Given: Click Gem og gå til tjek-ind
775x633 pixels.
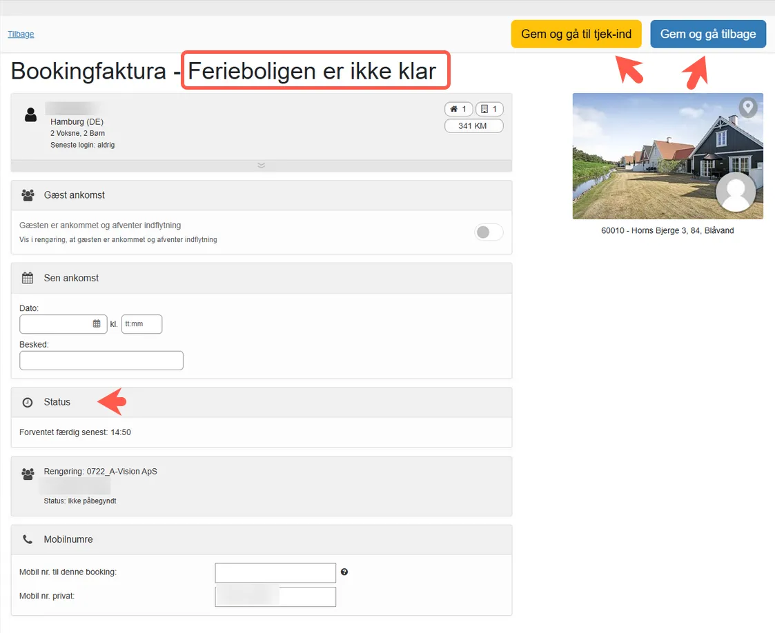Looking at the screenshot, I should (576, 33).
